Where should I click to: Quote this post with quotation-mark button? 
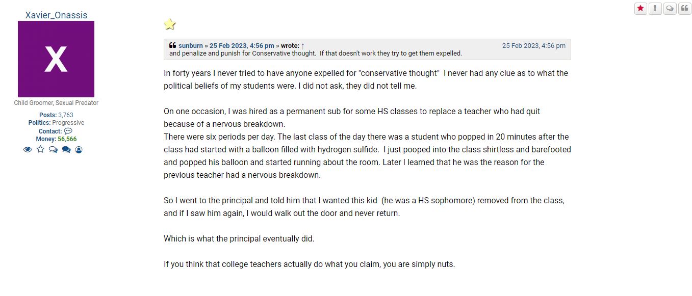point(684,8)
